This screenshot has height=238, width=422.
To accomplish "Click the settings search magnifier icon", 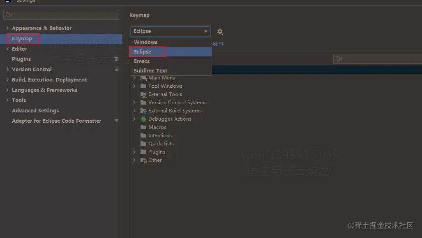I will 9,15.
